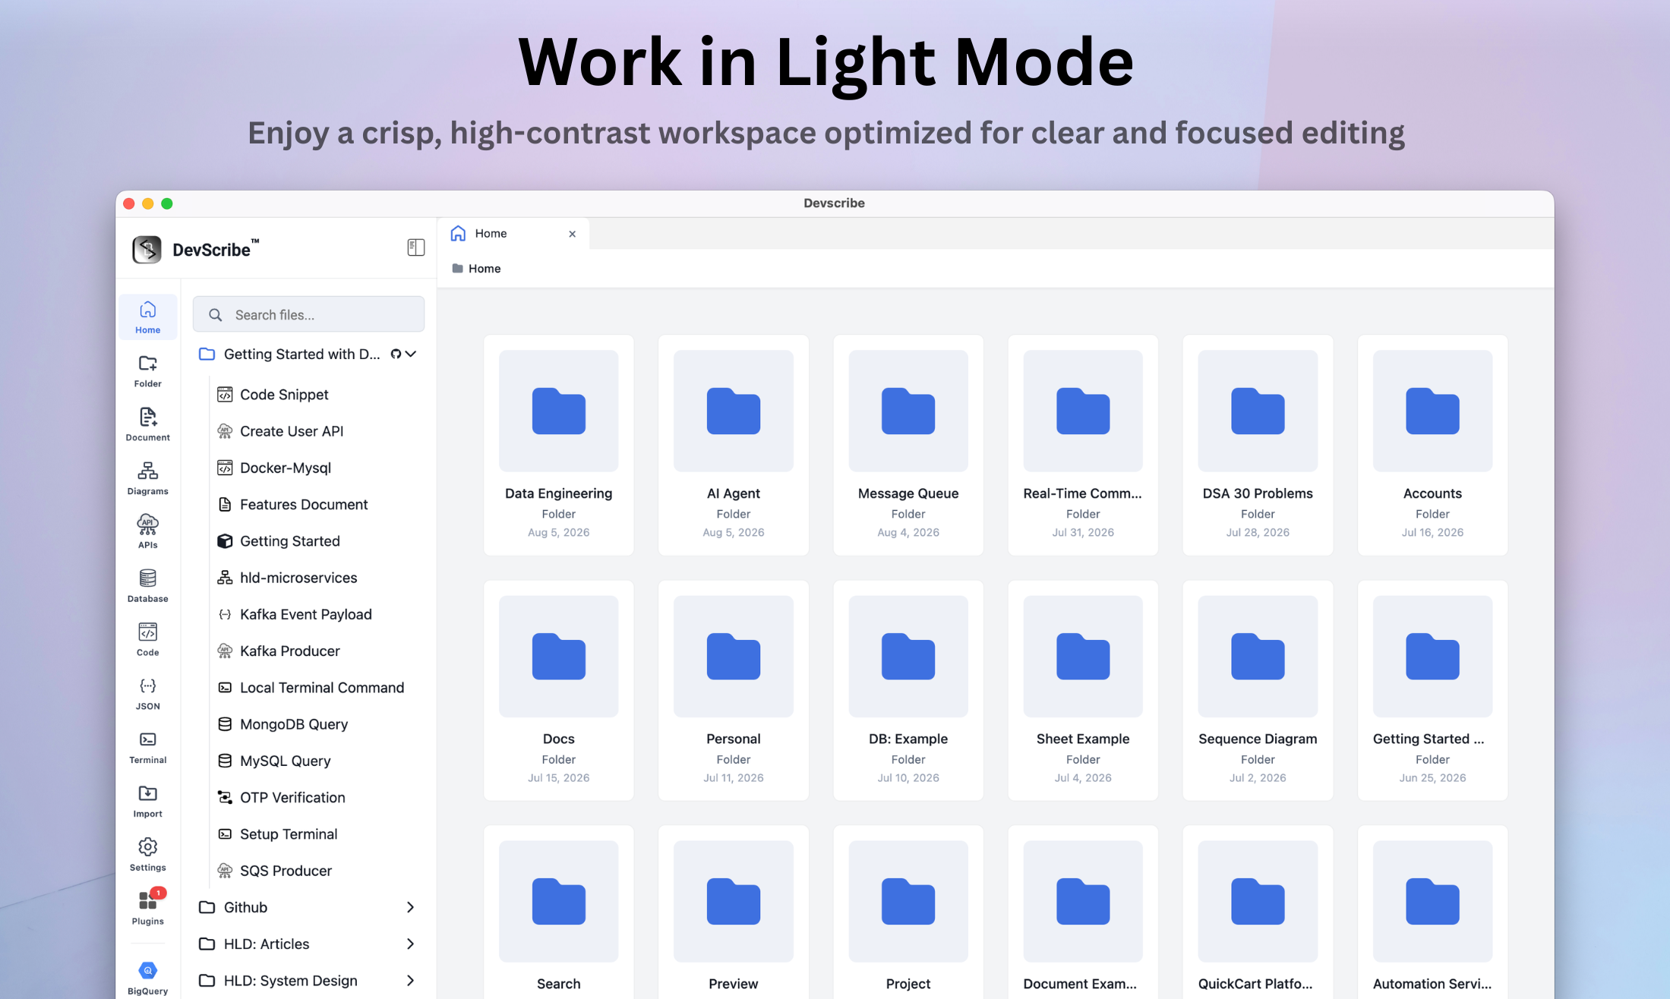
Task: Open the Data Engineering folder thumbnail
Action: point(558,411)
